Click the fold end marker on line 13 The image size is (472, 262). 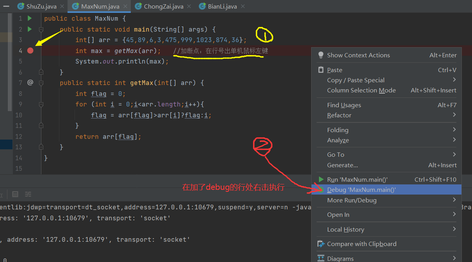[x=41, y=147]
